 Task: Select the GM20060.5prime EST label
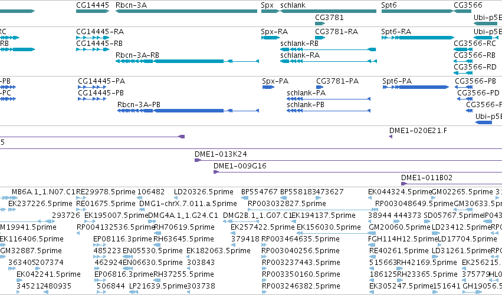coord(399,227)
